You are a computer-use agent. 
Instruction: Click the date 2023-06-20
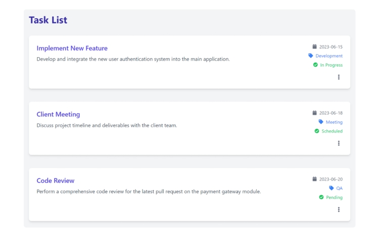click(x=331, y=179)
